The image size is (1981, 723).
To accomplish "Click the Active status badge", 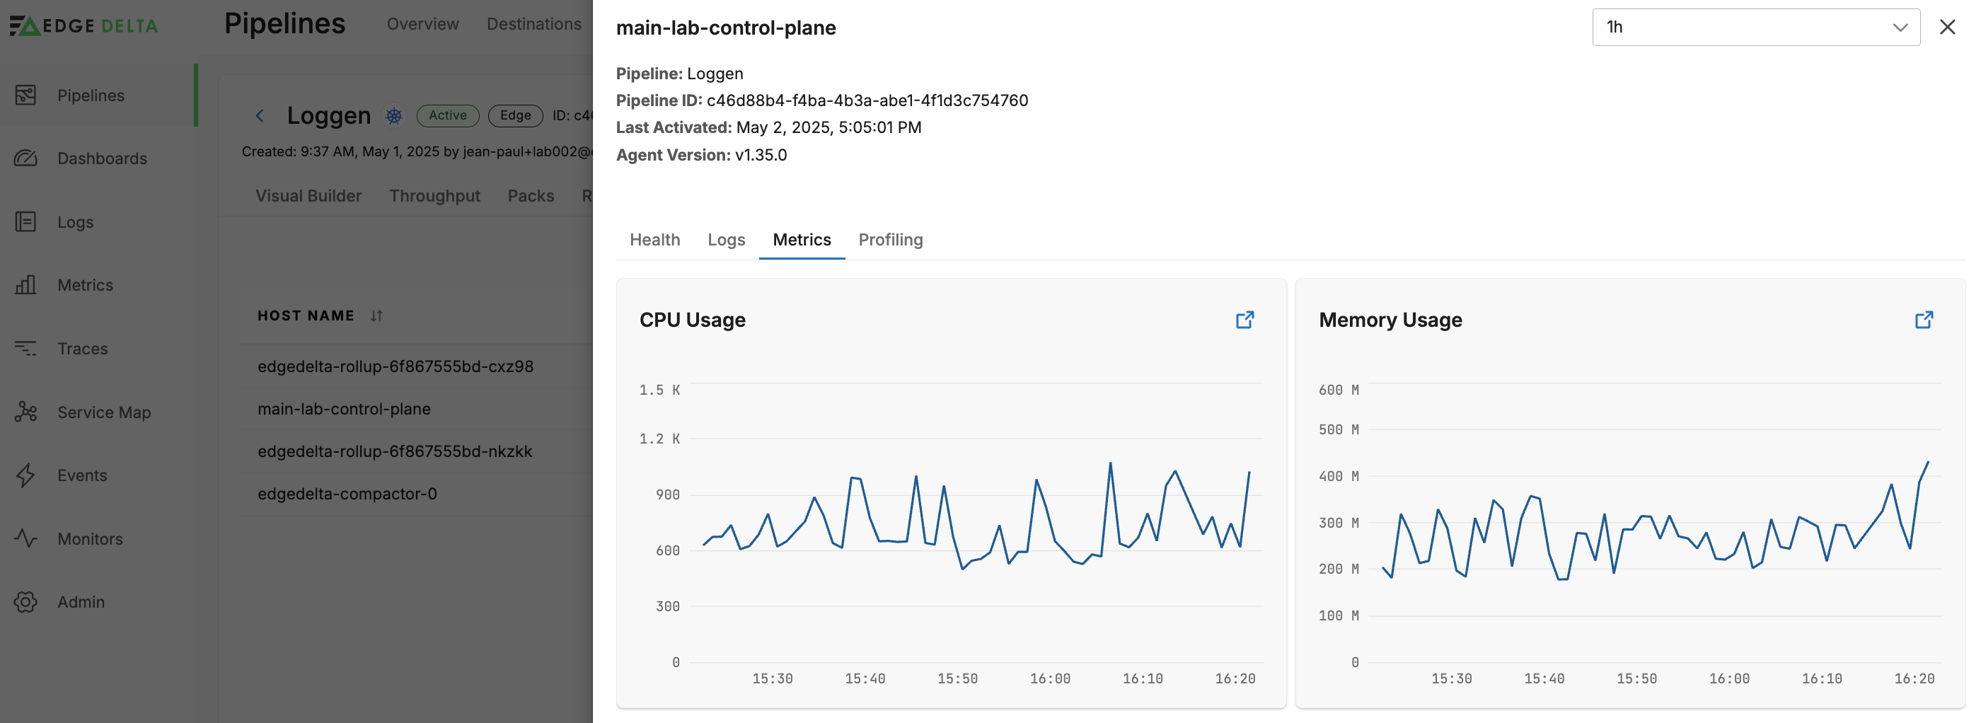I will [x=448, y=115].
